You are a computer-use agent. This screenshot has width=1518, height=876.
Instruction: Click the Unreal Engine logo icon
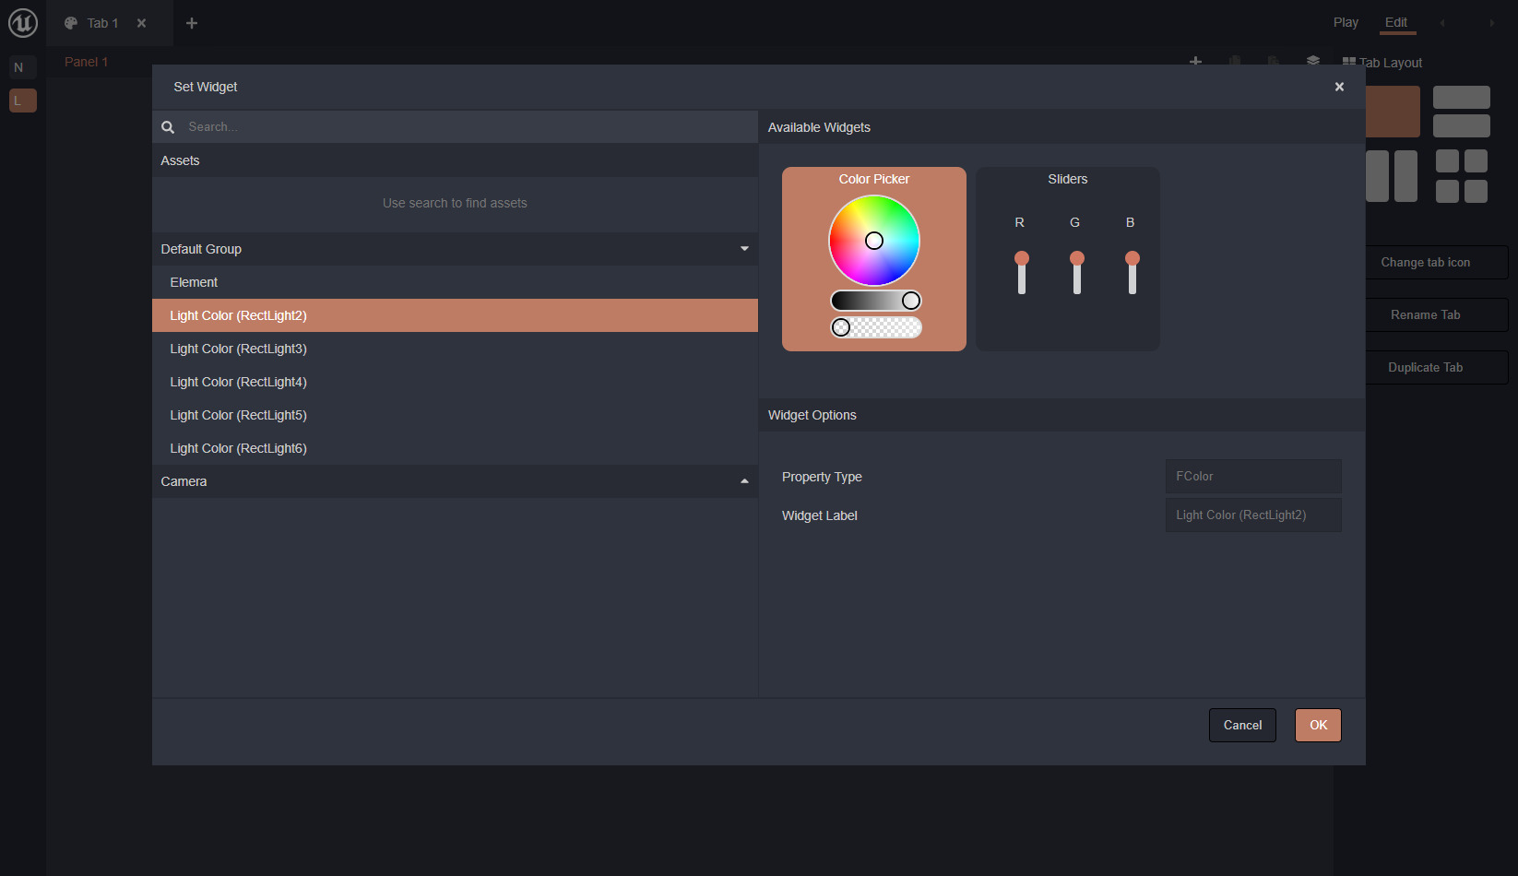(x=22, y=23)
